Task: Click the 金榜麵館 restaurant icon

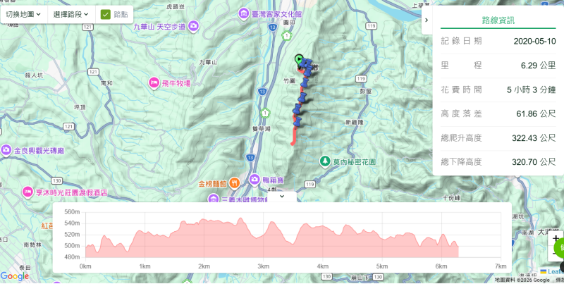Action: [x=234, y=184]
